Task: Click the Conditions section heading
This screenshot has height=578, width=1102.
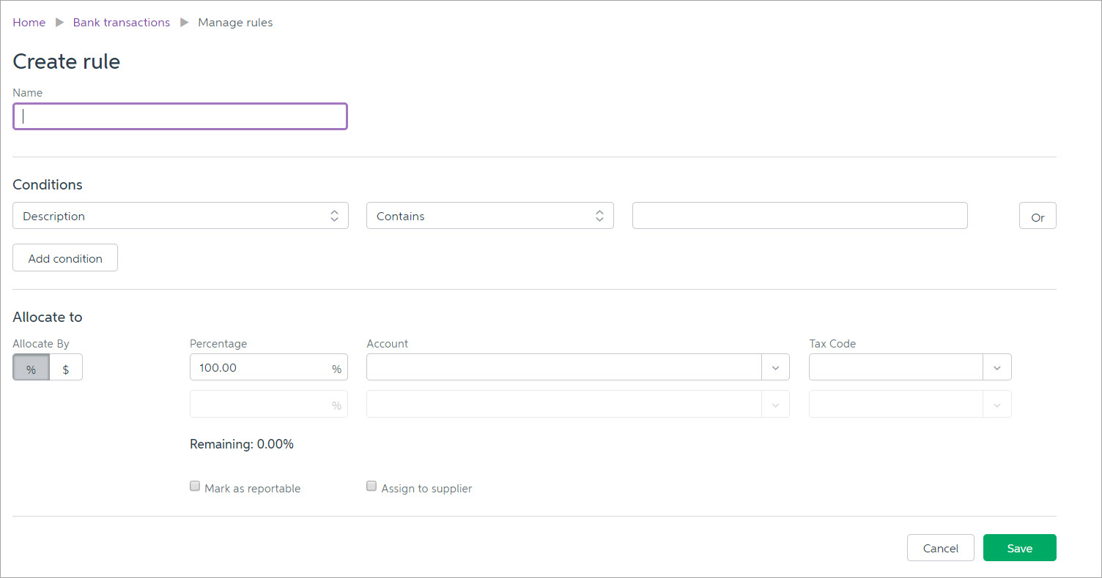Action: click(x=48, y=184)
